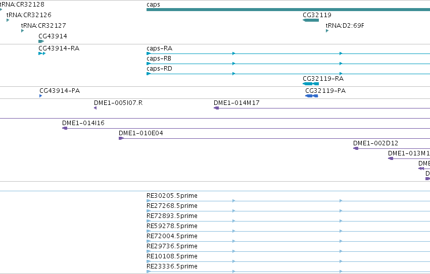
Task: Click the tRNA:D2:69F marker arrow
Action: click(x=327, y=31)
